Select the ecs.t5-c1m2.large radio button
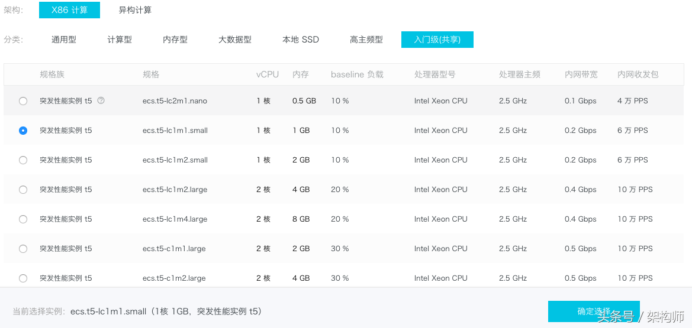 point(23,278)
